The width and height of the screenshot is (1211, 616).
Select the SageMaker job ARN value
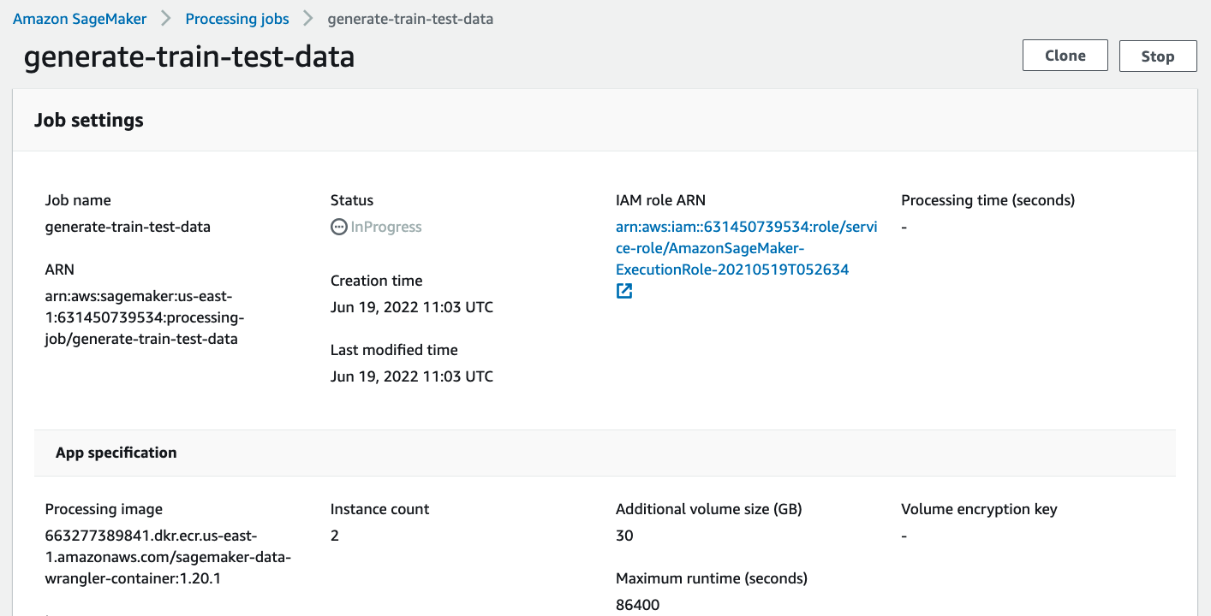(x=145, y=317)
